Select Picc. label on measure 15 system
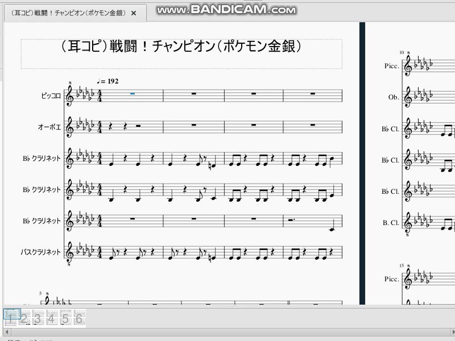 391,279
